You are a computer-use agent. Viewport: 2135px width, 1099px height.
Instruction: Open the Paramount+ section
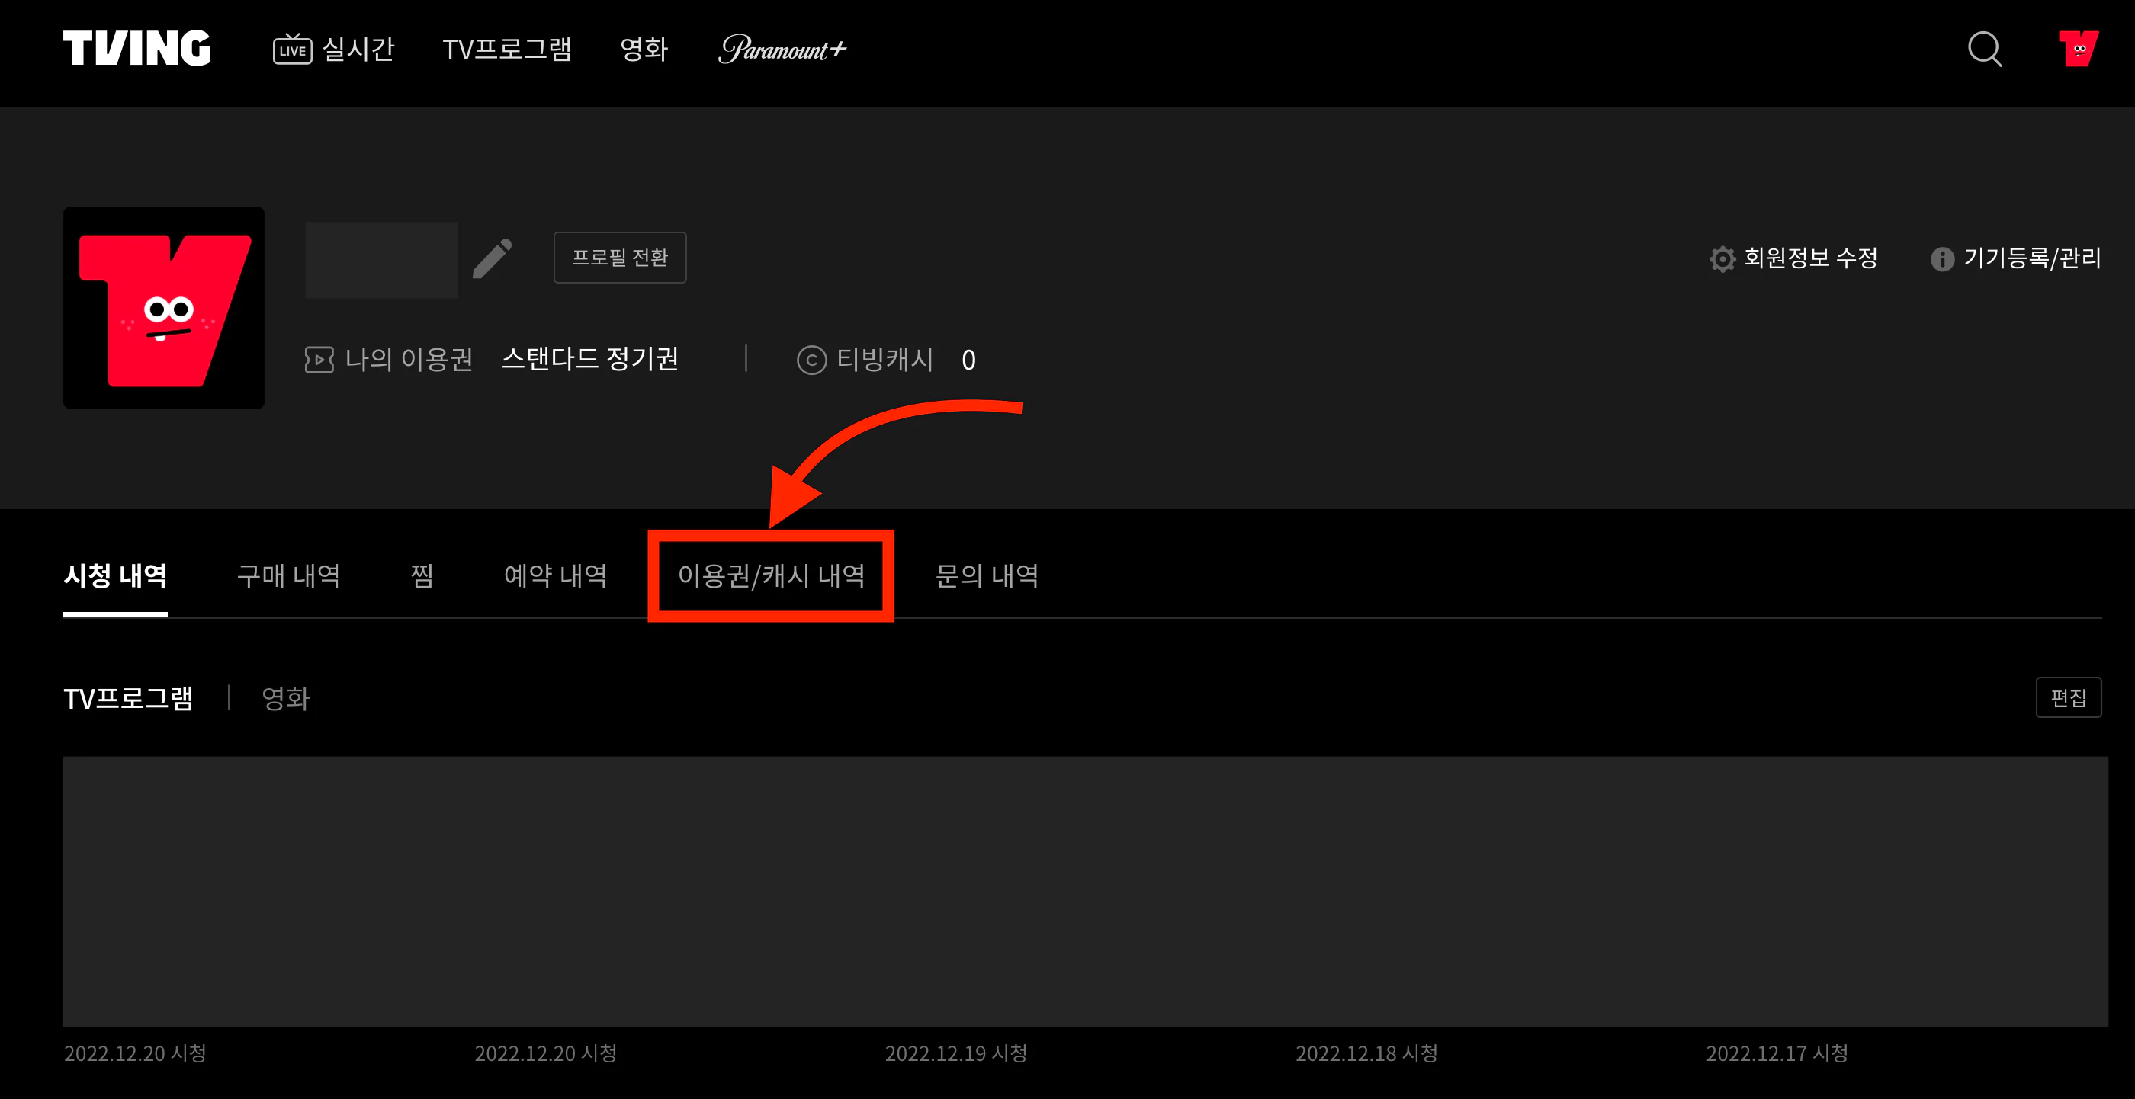point(782,49)
